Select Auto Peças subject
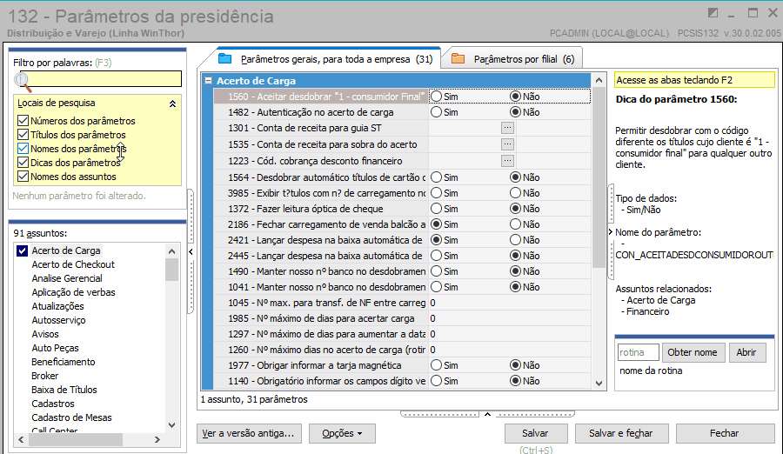This screenshot has width=783, height=454. click(55, 348)
